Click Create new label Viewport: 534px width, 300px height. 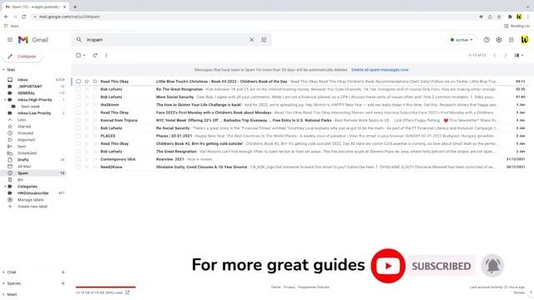tap(33, 207)
